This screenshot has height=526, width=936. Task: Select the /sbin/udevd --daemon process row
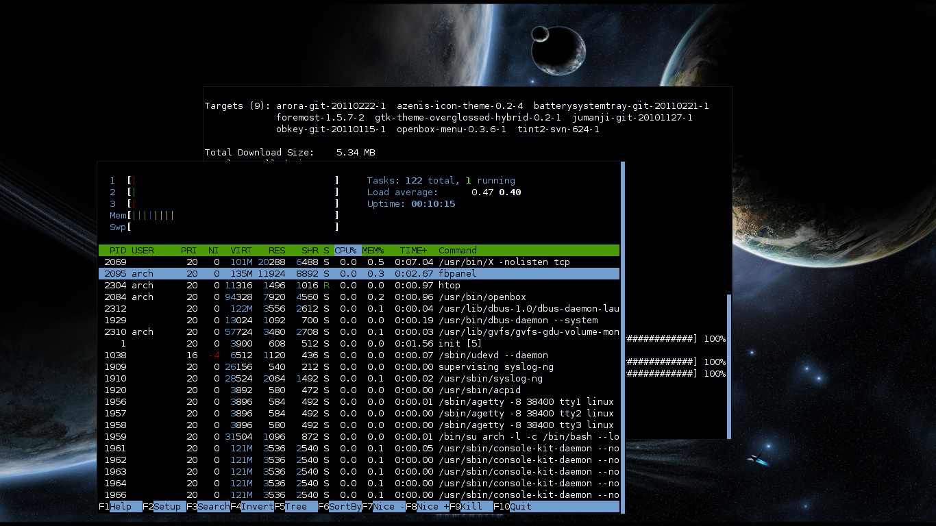[359, 355]
